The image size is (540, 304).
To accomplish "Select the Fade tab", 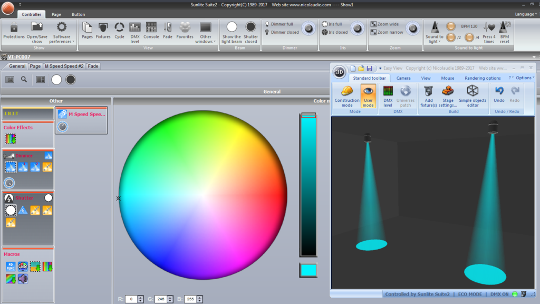I will 93,66.
